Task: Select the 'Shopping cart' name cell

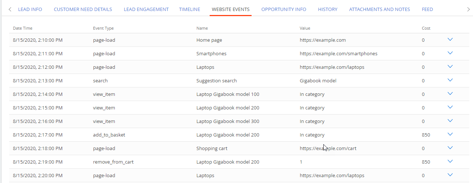Action: (212, 149)
